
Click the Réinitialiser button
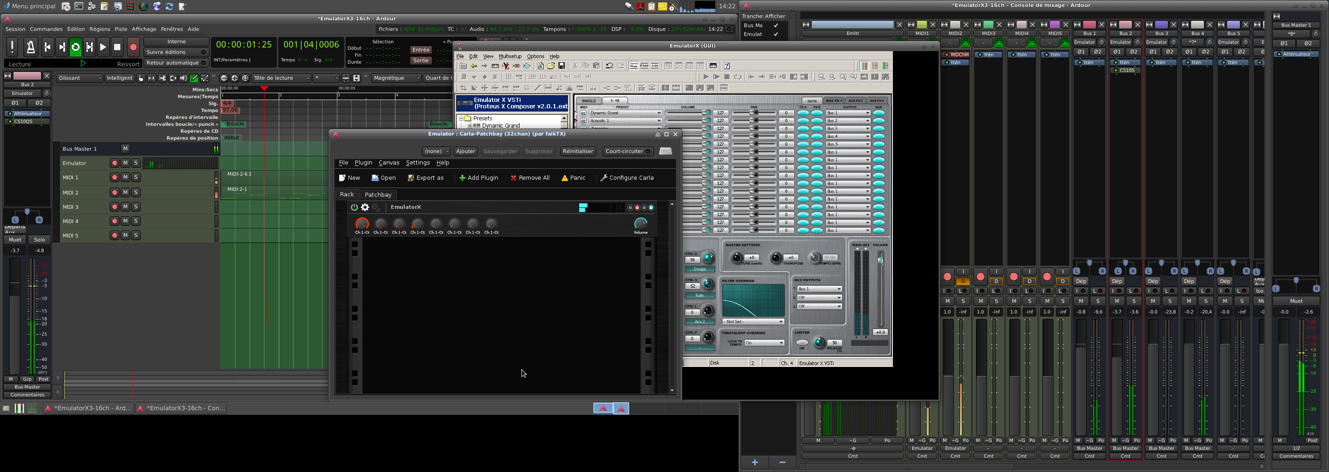577,151
